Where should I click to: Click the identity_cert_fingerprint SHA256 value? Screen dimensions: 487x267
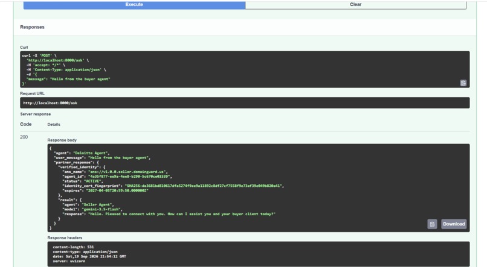click(x=204, y=186)
